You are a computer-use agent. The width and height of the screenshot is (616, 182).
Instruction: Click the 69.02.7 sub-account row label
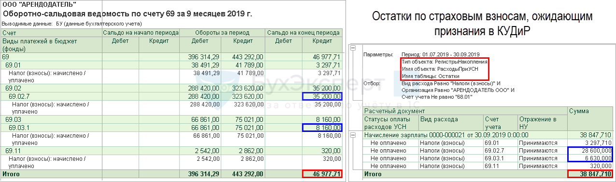pos(19,96)
